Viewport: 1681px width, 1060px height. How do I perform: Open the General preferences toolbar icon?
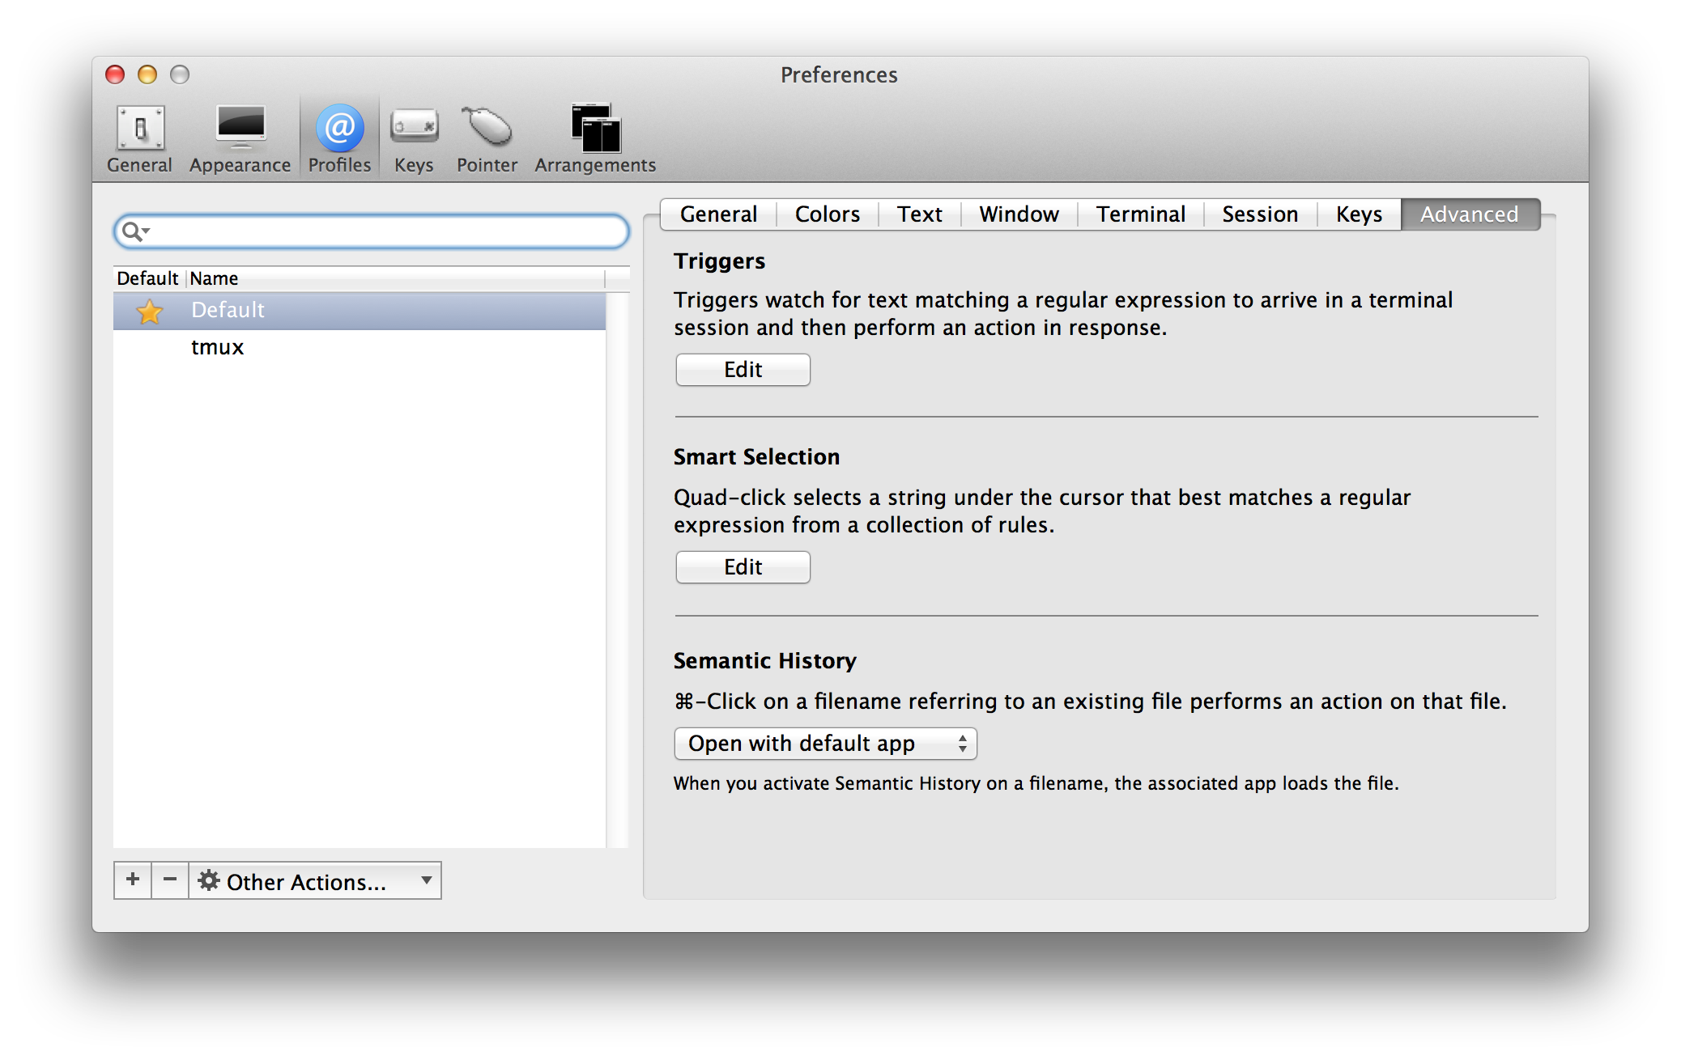pos(140,129)
